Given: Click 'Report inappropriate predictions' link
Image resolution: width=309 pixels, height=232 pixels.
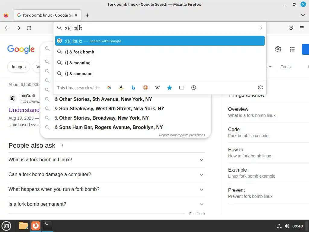Looking at the screenshot, I should pos(182,135).
